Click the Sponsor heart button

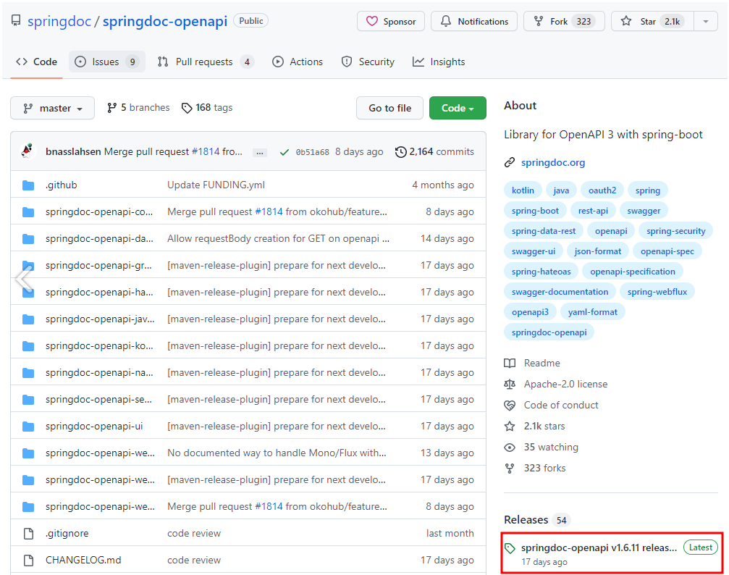click(390, 22)
